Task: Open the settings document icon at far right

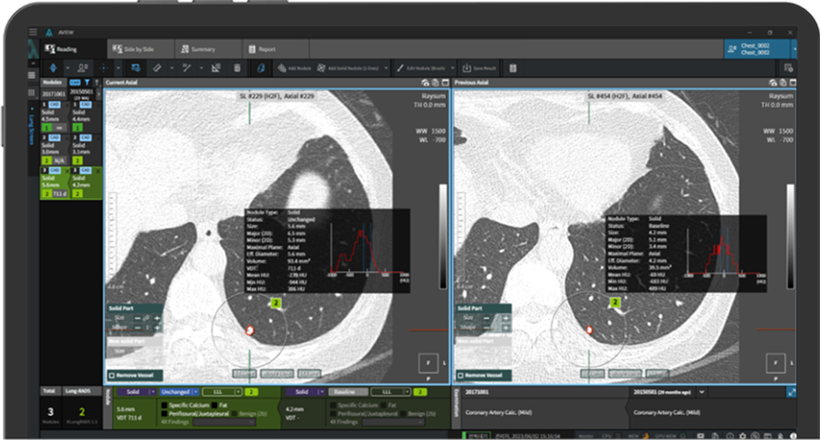Action: tap(788, 68)
